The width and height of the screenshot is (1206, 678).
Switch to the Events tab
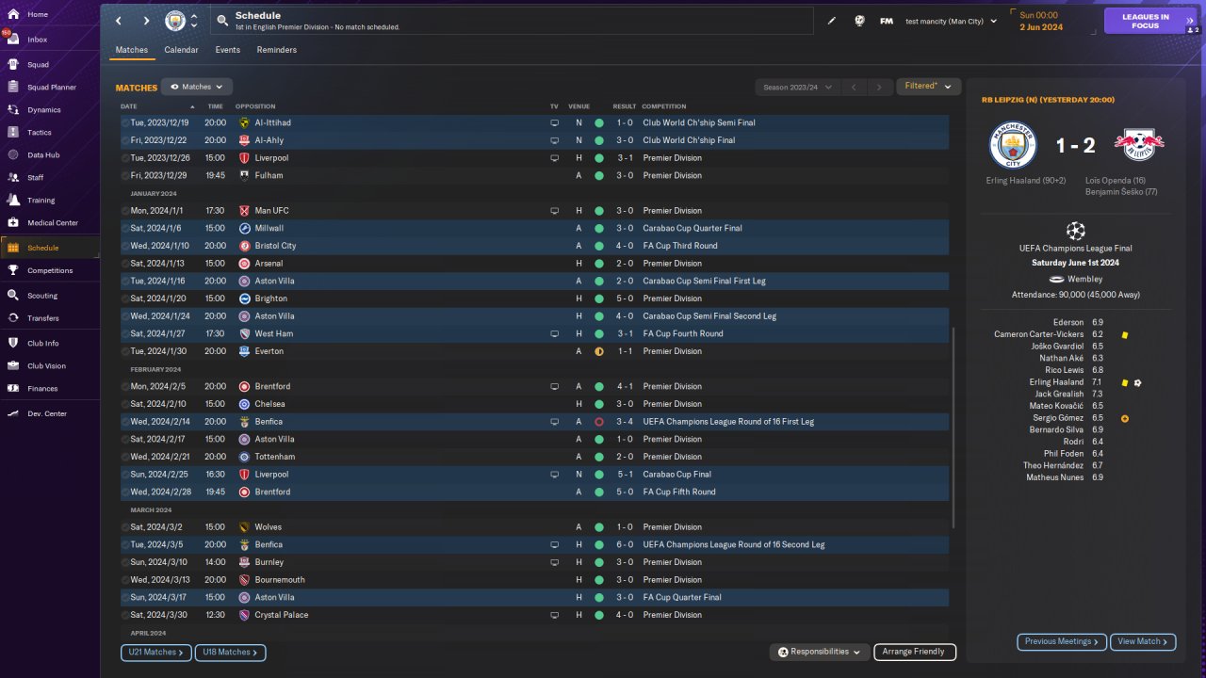227,50
